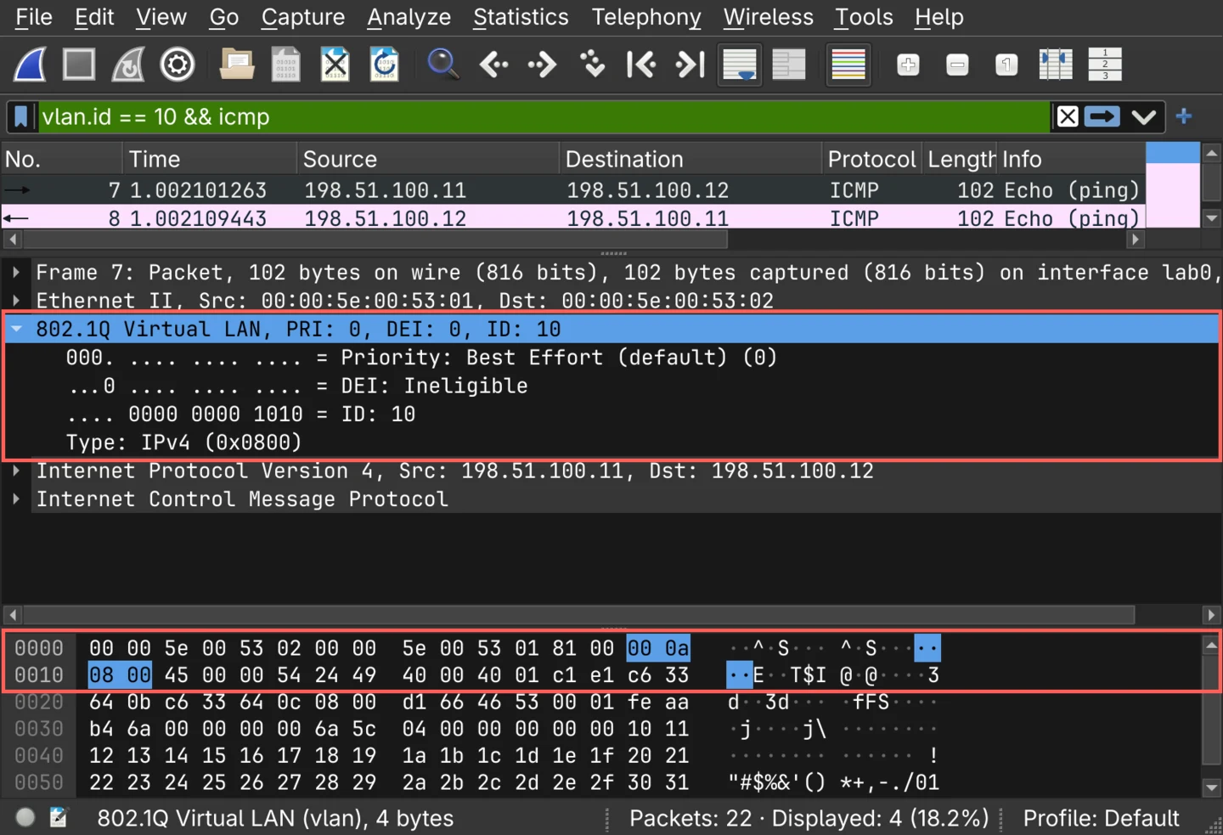Go forward in packet history
This screenshot has width=1223, height=835.
[542, 65]
